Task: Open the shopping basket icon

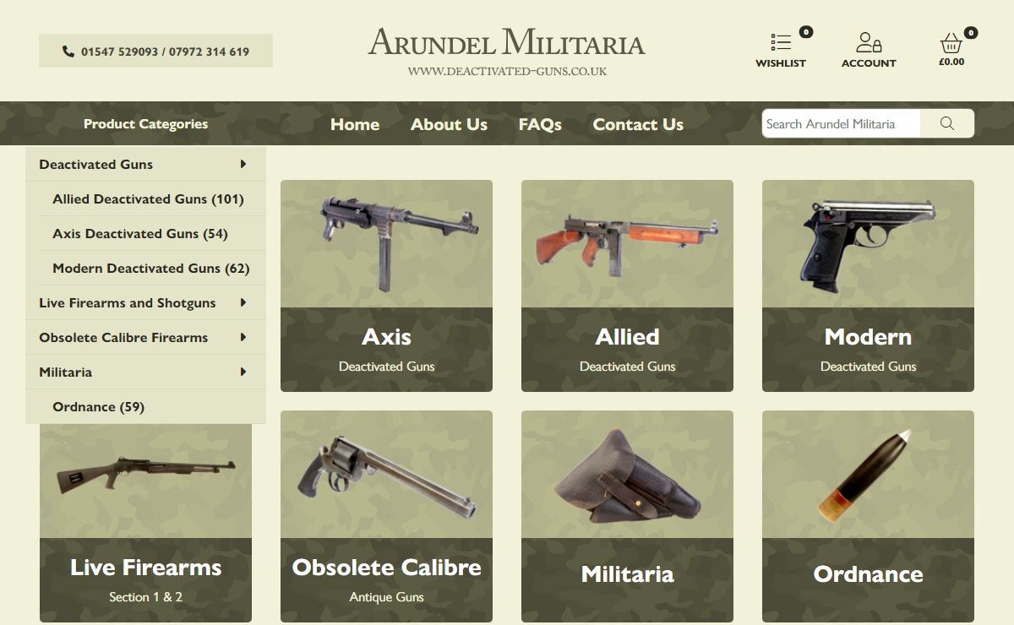Action: [951, 43]
